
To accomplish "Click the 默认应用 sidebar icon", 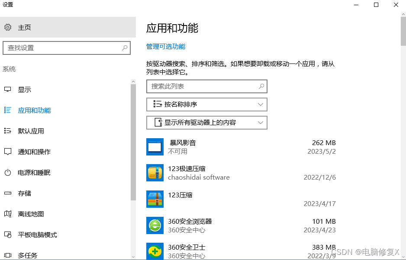I will point(7,131).
